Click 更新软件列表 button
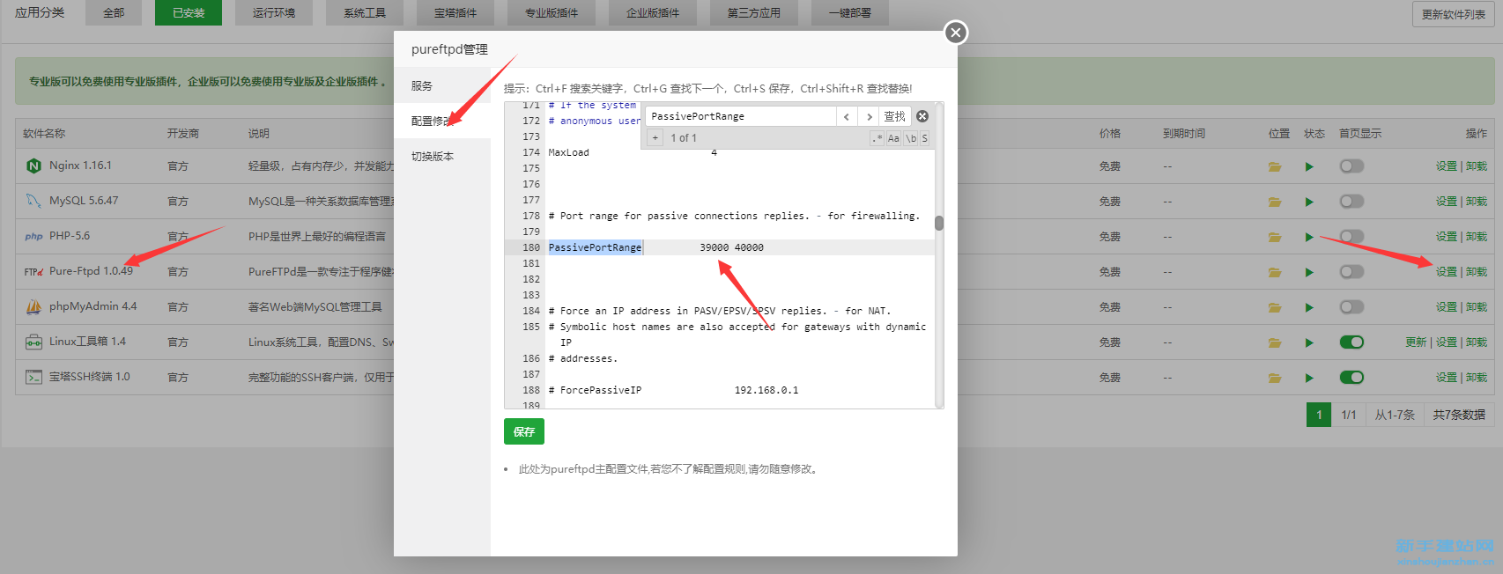The height and width of the screenshot is (574, 1503). [x=1454, y=14]
